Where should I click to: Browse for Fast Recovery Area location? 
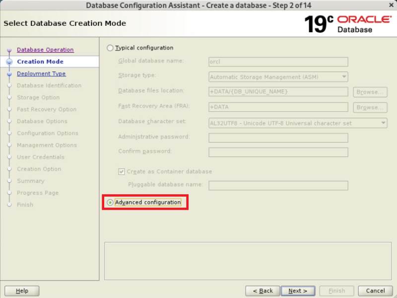tap(370, 107)
